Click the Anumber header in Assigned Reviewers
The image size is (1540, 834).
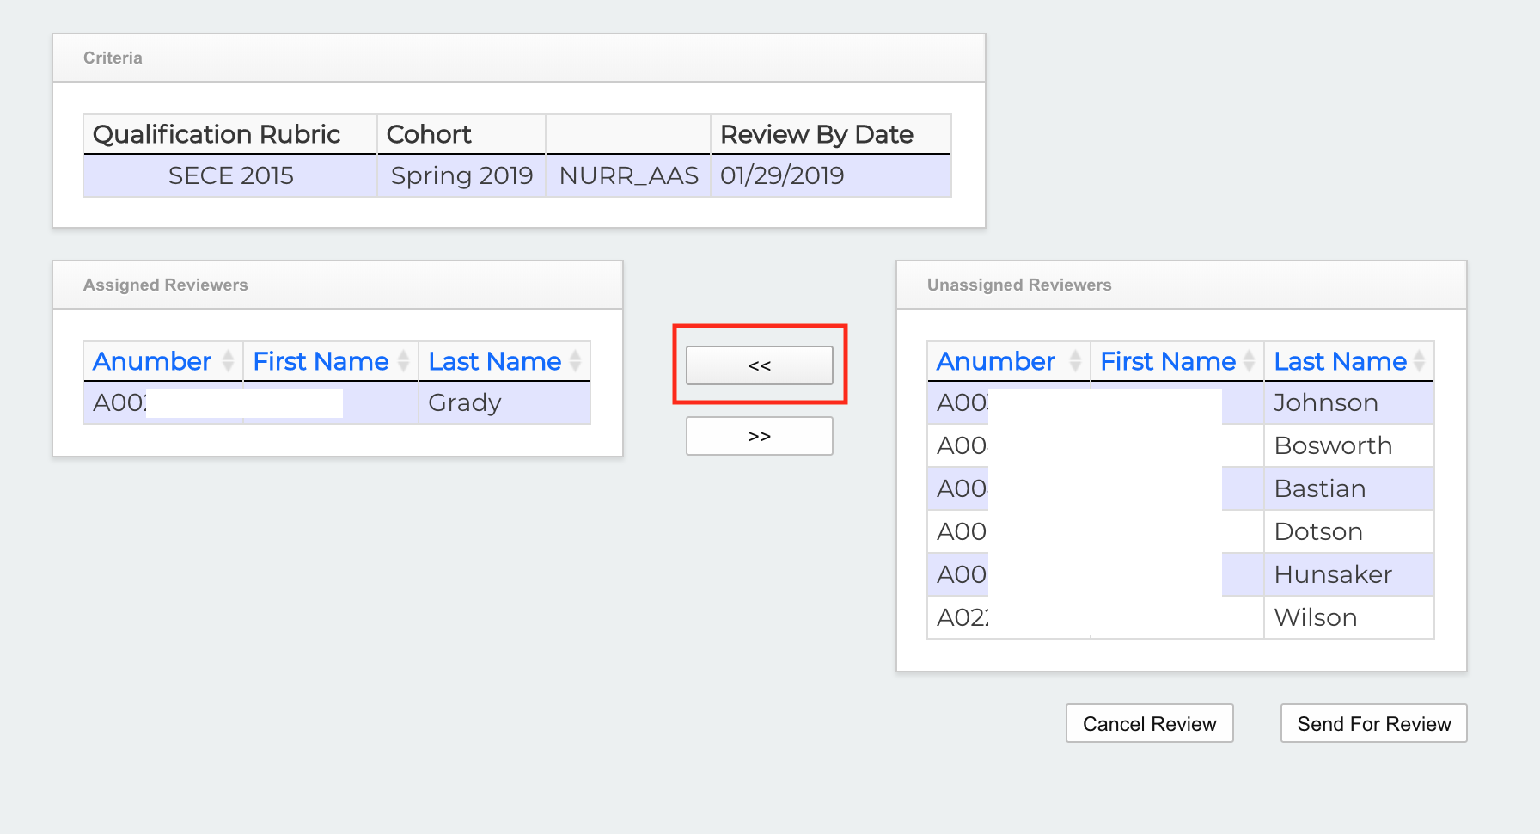point(152,361)
